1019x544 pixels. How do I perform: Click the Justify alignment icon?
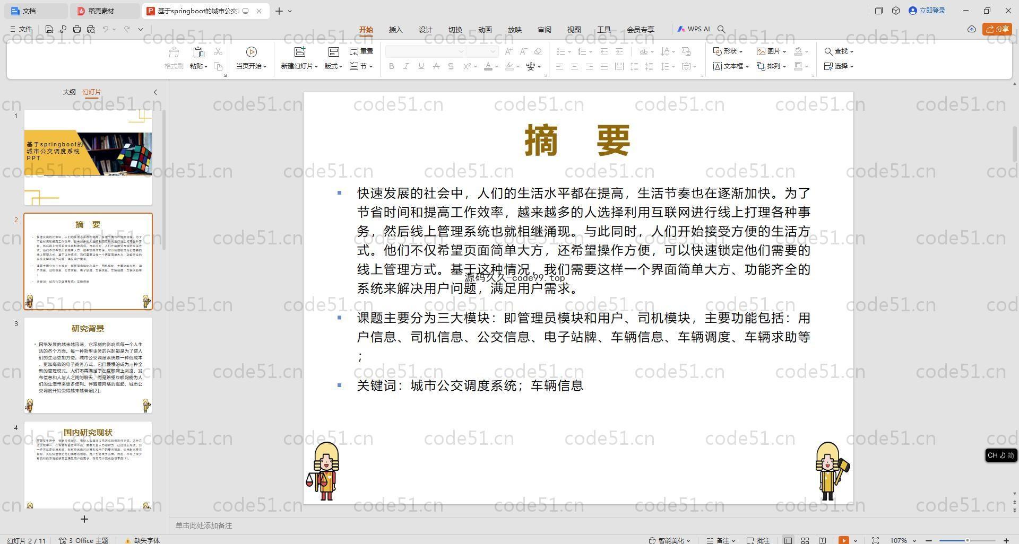604,66
